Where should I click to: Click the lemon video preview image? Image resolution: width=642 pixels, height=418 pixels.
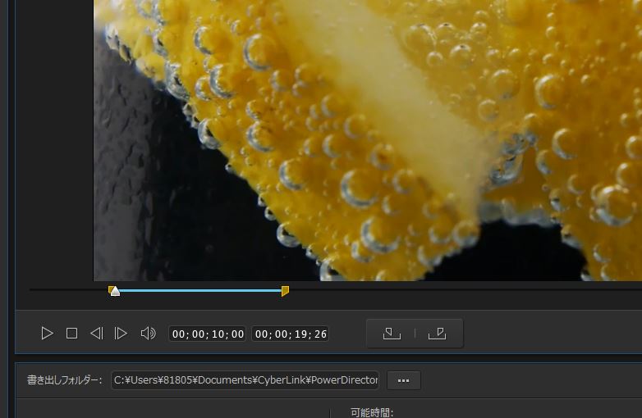(368, 140)
